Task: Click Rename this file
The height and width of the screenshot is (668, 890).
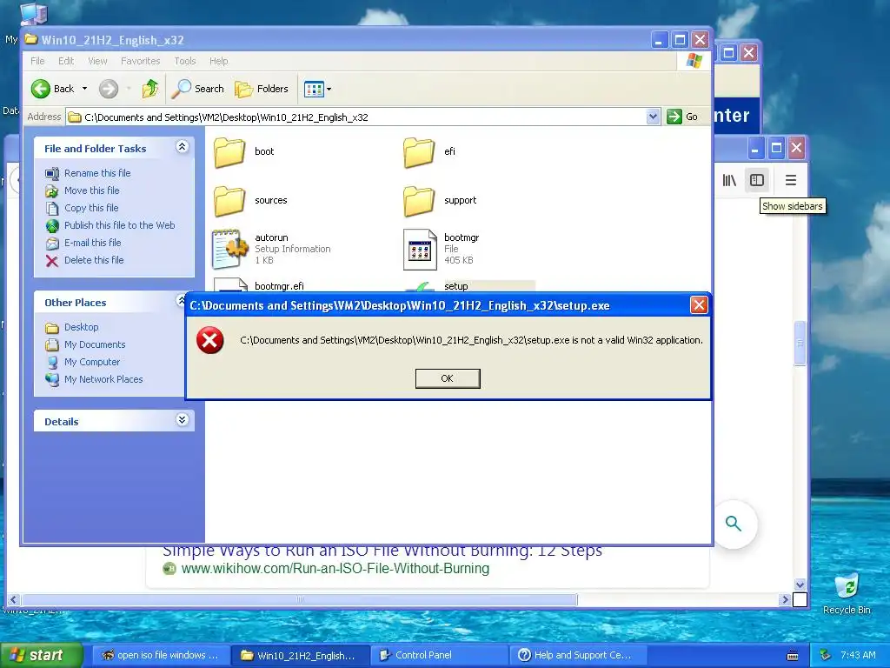Action: tap(97, 173)
